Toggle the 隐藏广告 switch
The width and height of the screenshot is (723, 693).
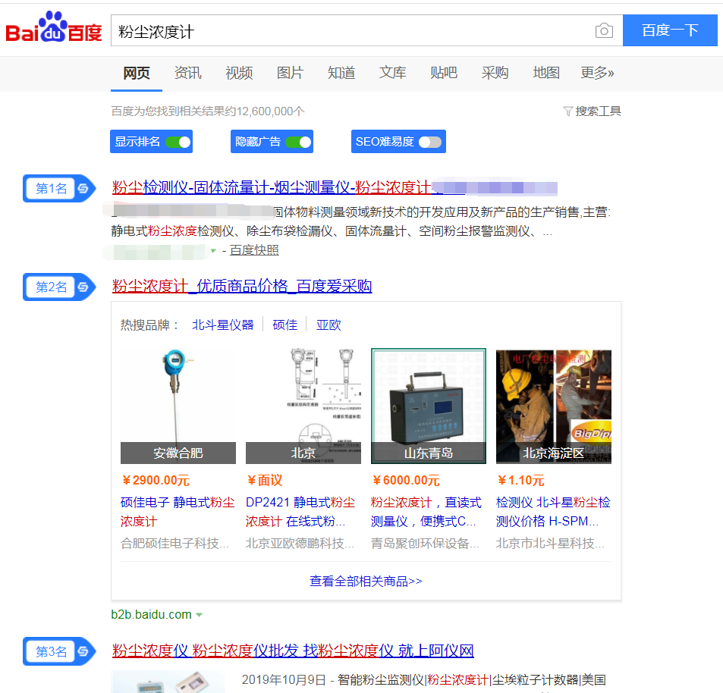coord(299,142)
